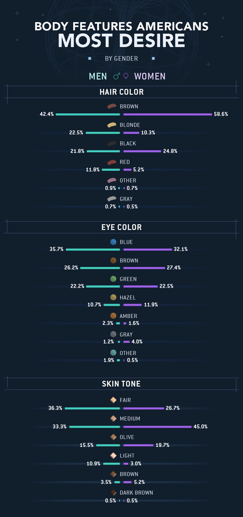This screenshot has width=243, height=517.
Task: Click the women's 58.6% brown hair bar
Action: (168, 114)
